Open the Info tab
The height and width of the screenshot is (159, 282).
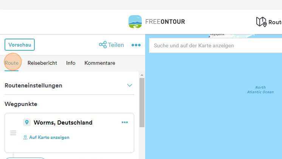(71, 63)
